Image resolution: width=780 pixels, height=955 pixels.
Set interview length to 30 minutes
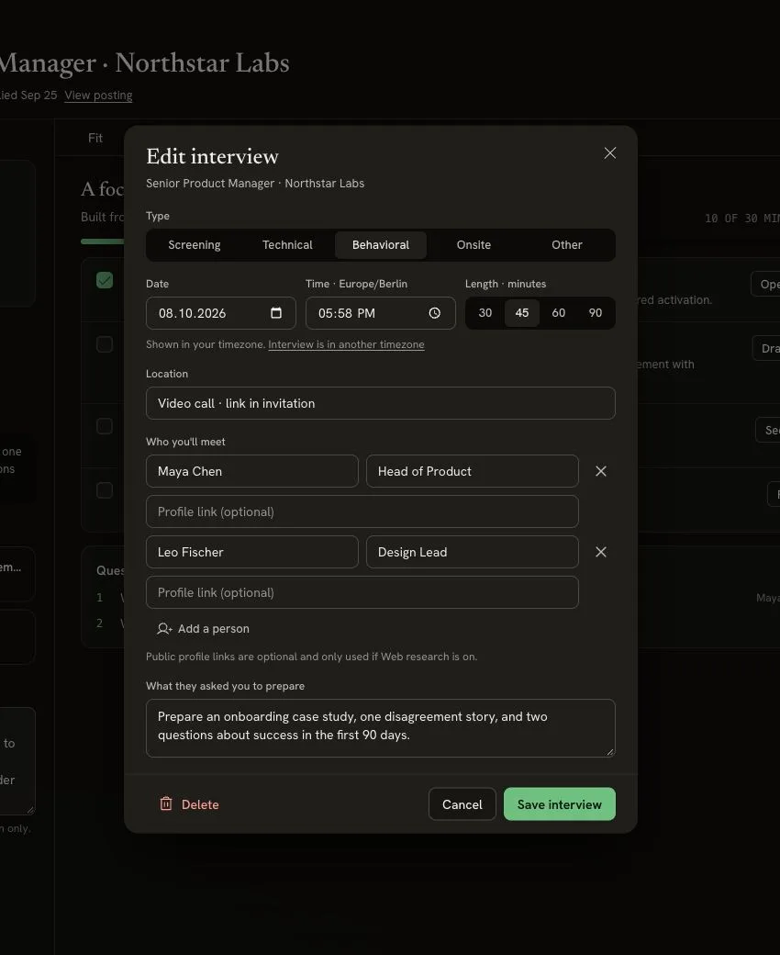(485, 313)
